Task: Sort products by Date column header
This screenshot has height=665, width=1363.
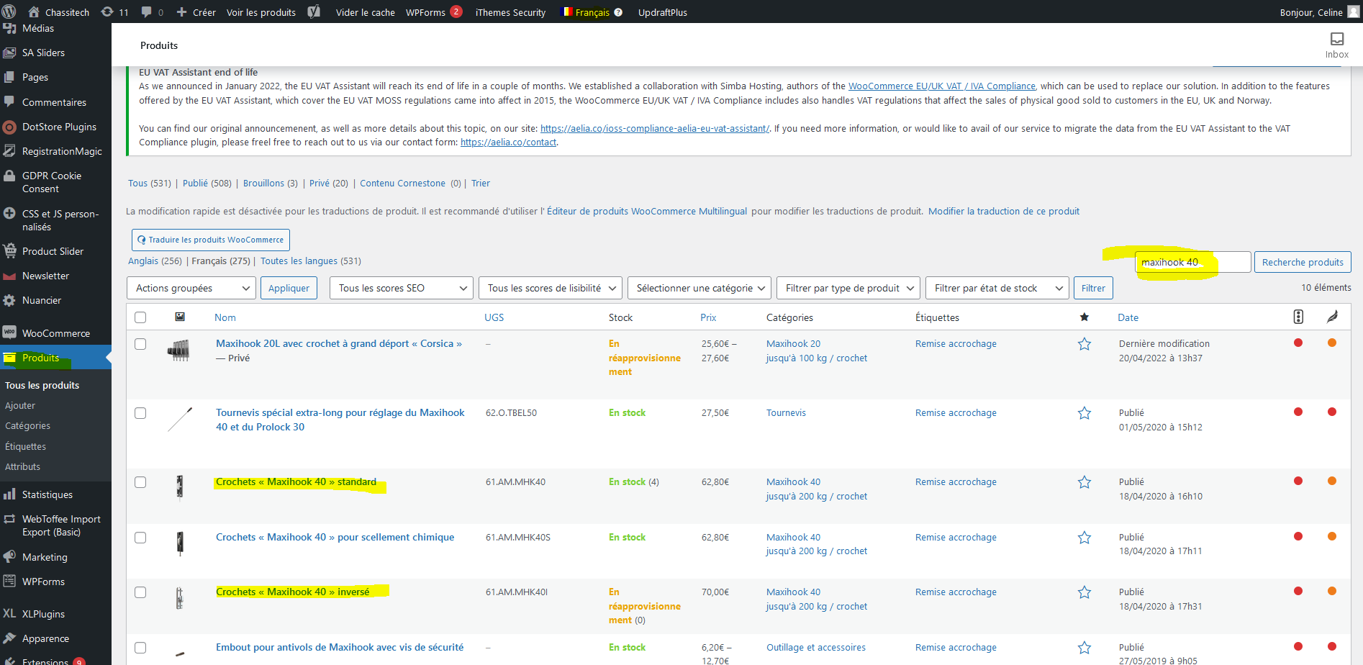Action: coord(1128,317)
